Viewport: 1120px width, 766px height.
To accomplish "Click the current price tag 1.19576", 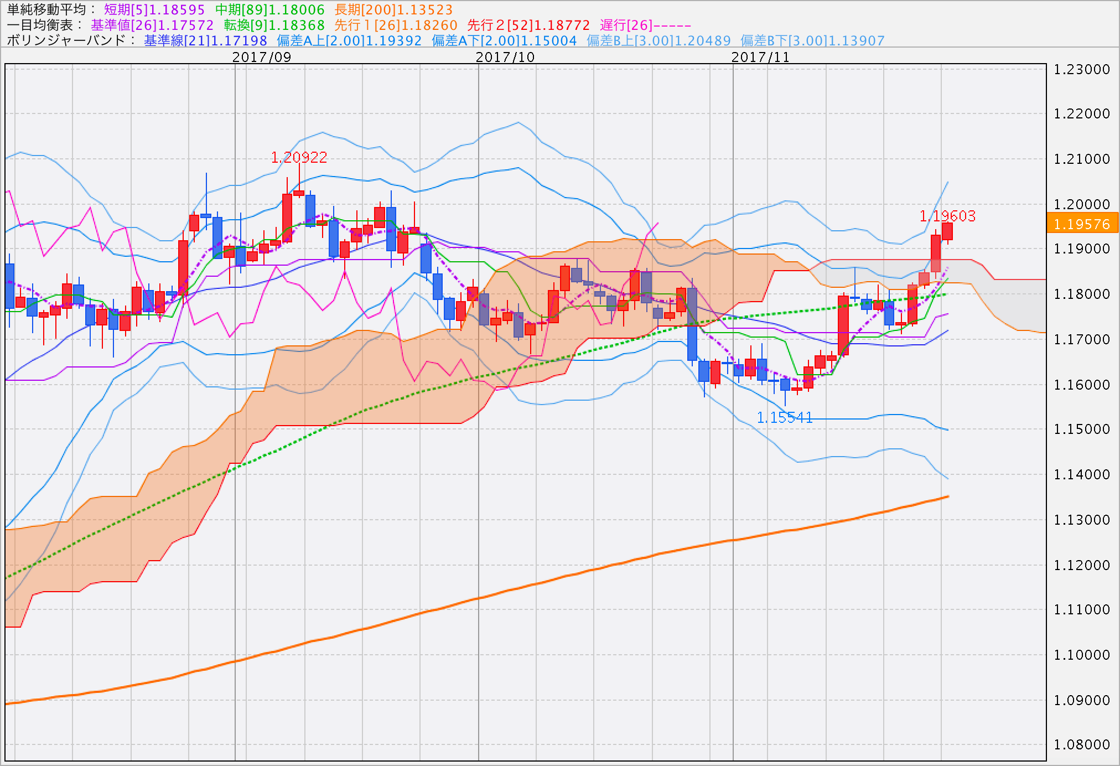I will point(1082,224).
